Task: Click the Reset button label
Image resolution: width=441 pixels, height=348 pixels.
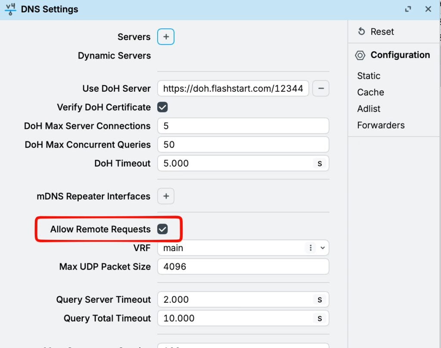Action: click(382, 31)
